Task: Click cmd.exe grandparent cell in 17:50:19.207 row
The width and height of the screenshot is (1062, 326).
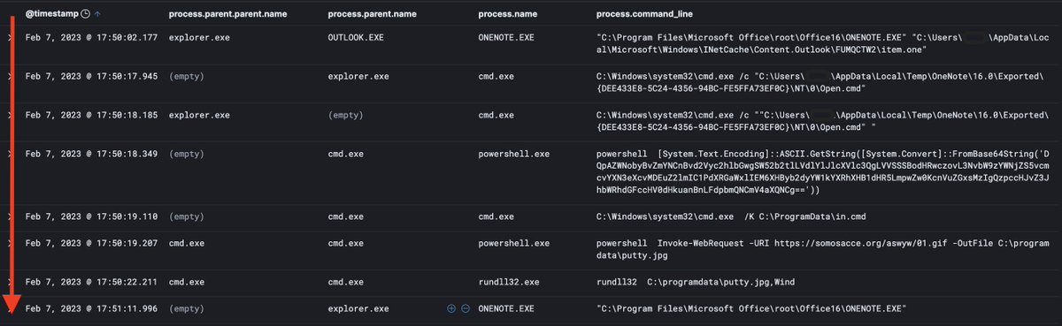Action: pyautogui.click(x=187, y=243)
